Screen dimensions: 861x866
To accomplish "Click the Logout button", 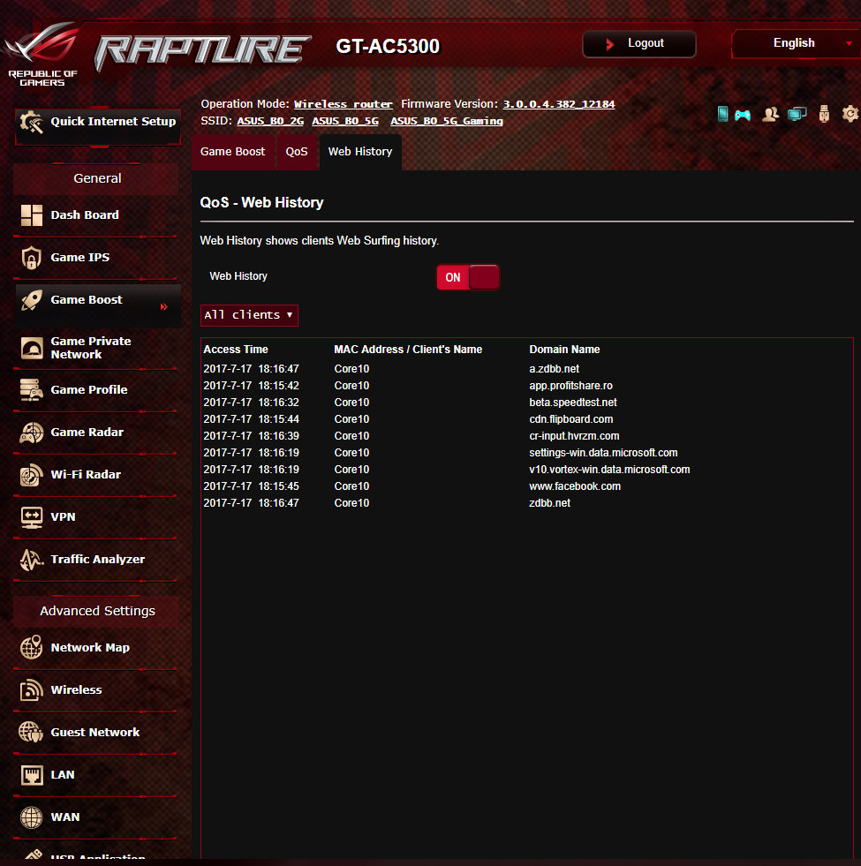I will pos(639,43).
